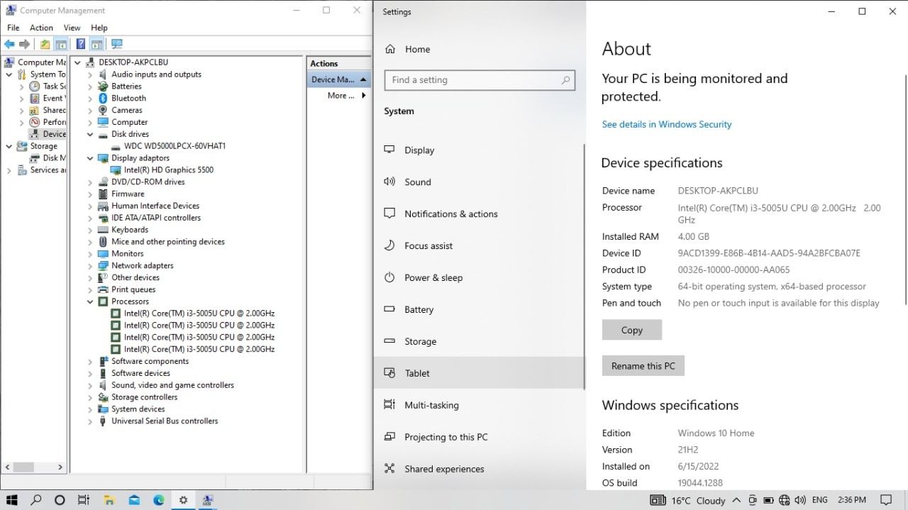Select the DESKTOP-AKPCLBU root node
908x510 pixels.
point(133,62)
